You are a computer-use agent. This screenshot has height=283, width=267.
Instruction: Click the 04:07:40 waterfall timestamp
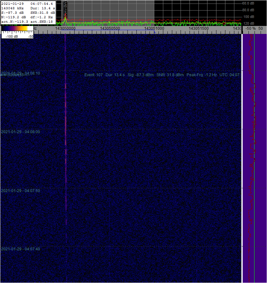20,249
